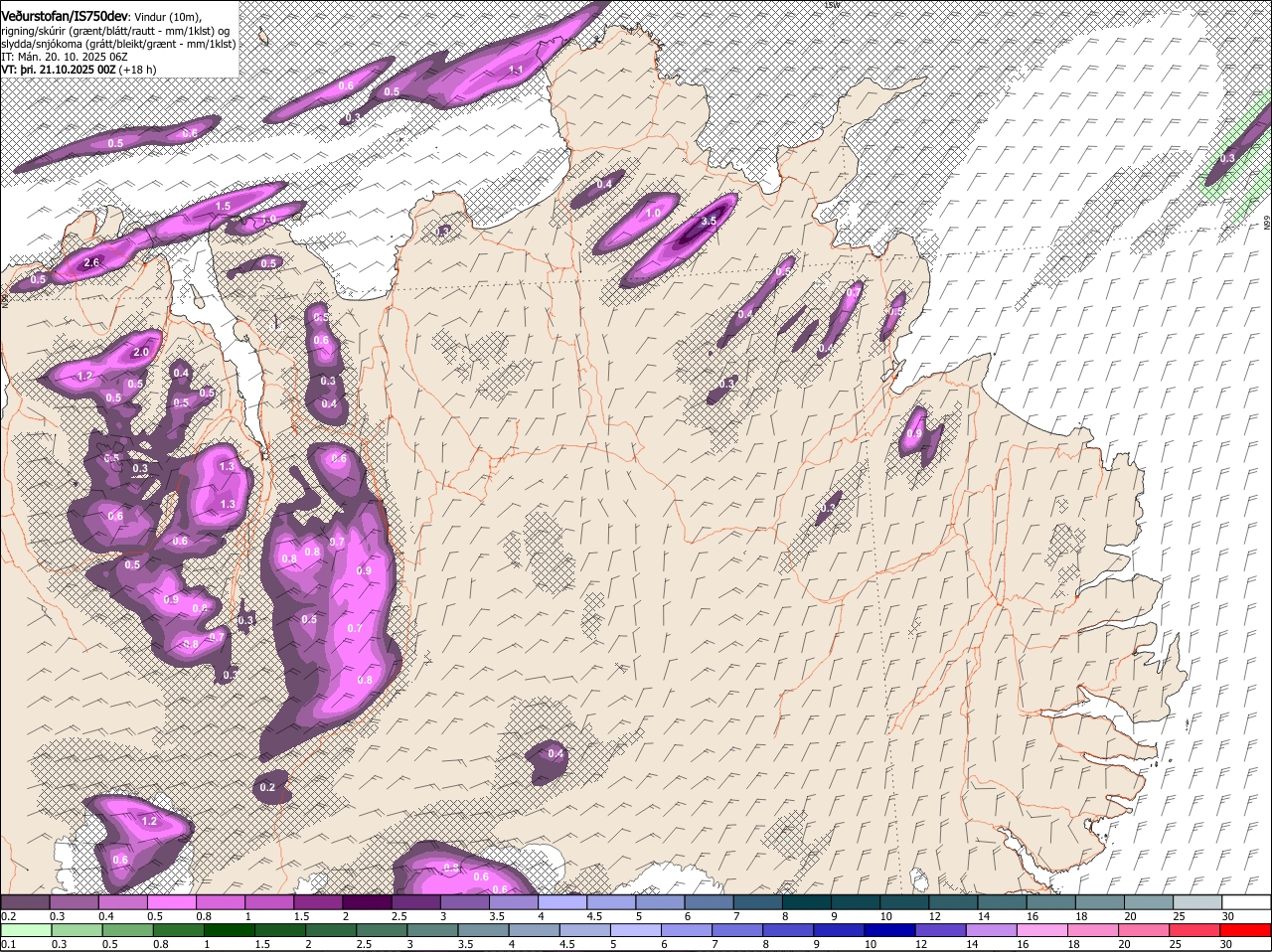This screenshot has height=952, width=1272.
Task: Click the Veðurstofan/IS750dev title text
Action: pos(65,17)
